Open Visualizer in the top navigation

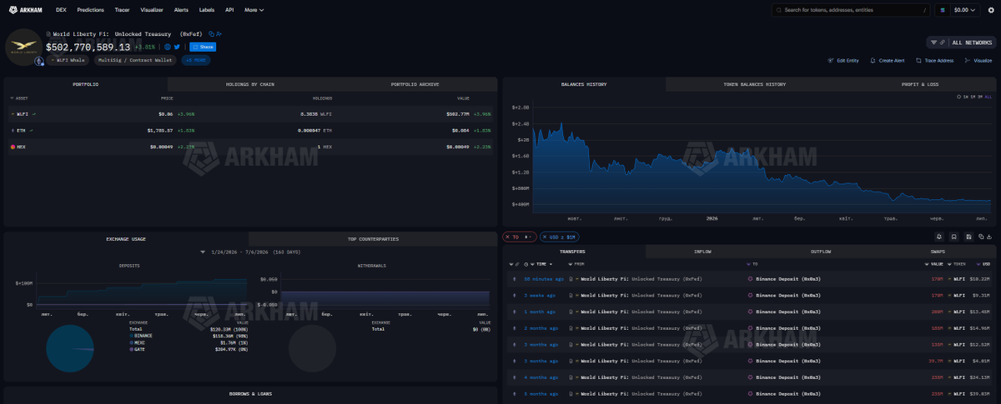tap(152, 10)
